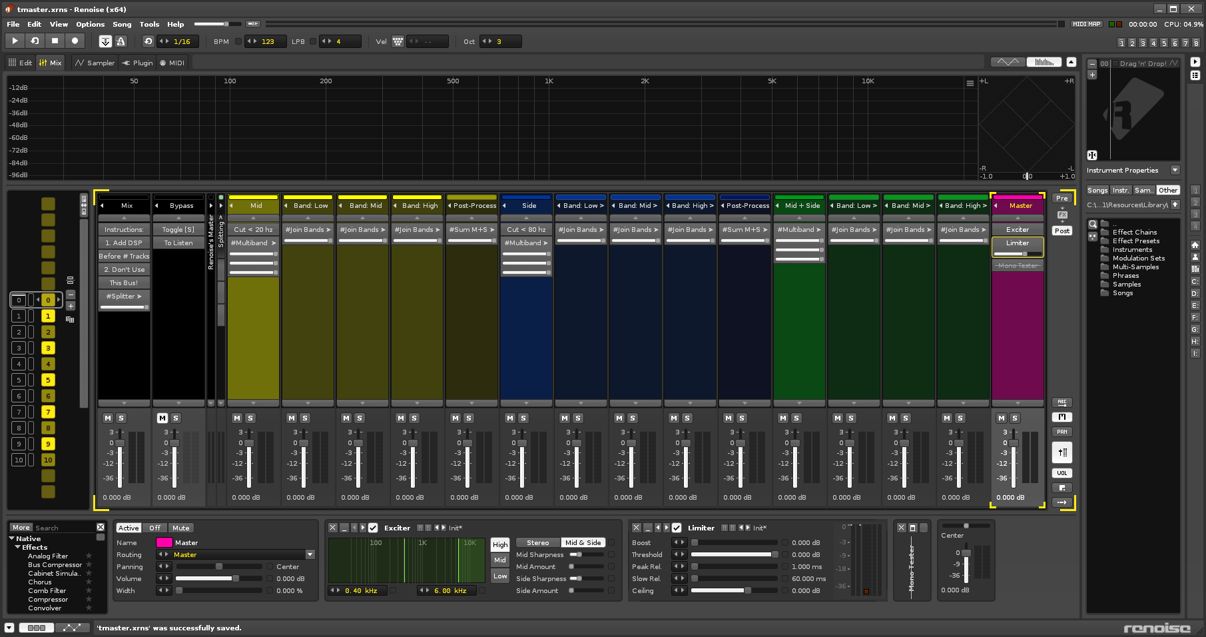
Task: Clear the effect search field icon
Action: click(101, 527)
